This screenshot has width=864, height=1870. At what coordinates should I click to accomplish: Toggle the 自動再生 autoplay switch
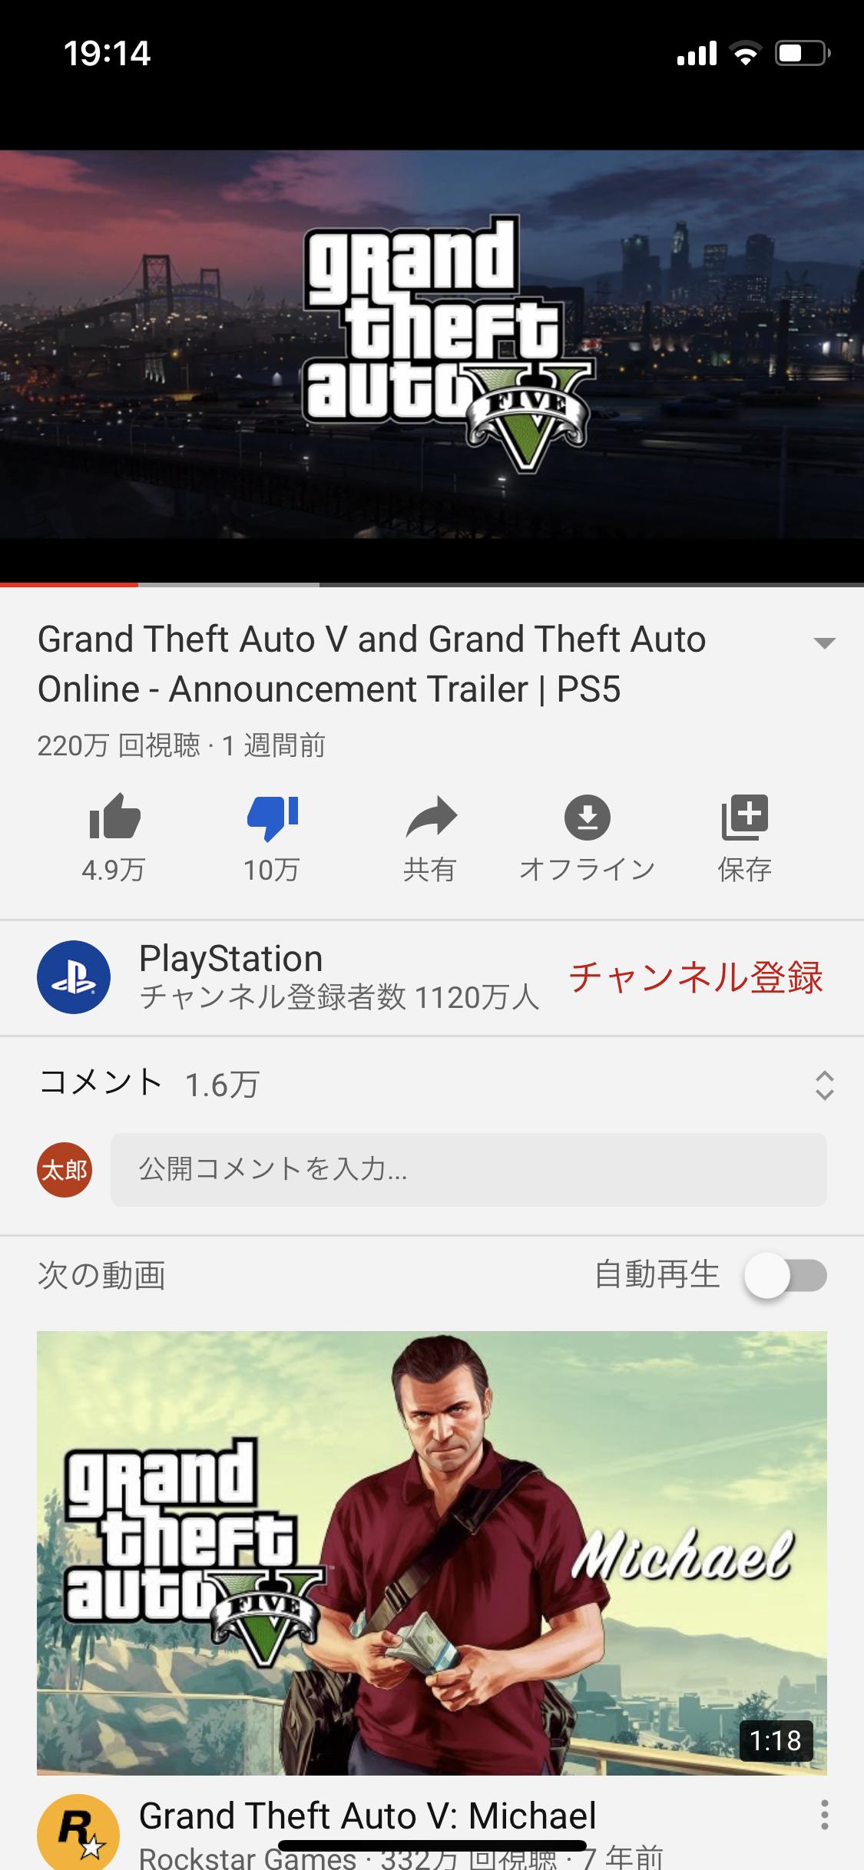click(785, 1276)
